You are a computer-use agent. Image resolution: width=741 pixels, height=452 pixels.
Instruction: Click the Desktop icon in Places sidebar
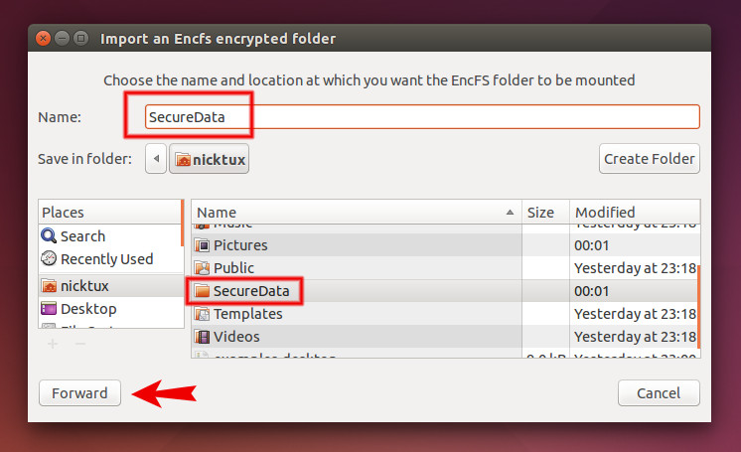(49, 309)
